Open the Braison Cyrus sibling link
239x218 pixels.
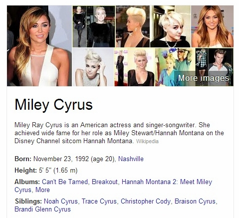click(195, 201)
